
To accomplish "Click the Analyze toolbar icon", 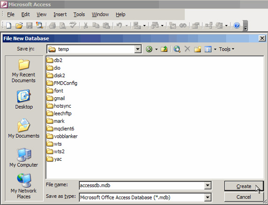I will [x=155, y=25].
